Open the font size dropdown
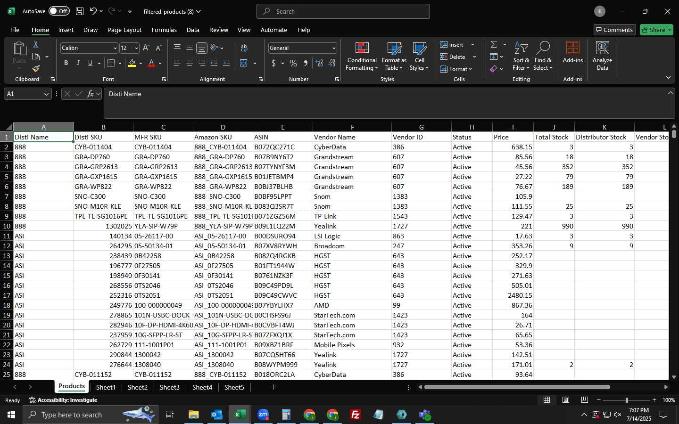This screenshot has height=424, width=679. pyautogui.click(x=136, y=48)
